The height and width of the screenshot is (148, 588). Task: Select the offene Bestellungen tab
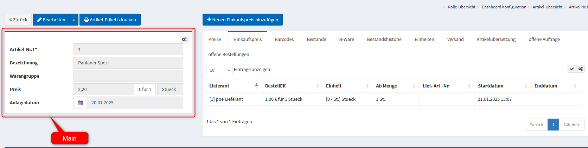pos(229,55)
